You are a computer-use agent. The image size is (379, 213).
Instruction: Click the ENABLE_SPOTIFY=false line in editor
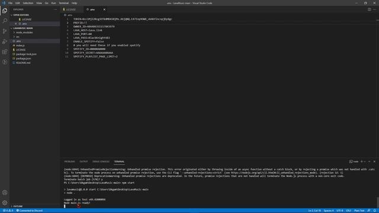88,41
